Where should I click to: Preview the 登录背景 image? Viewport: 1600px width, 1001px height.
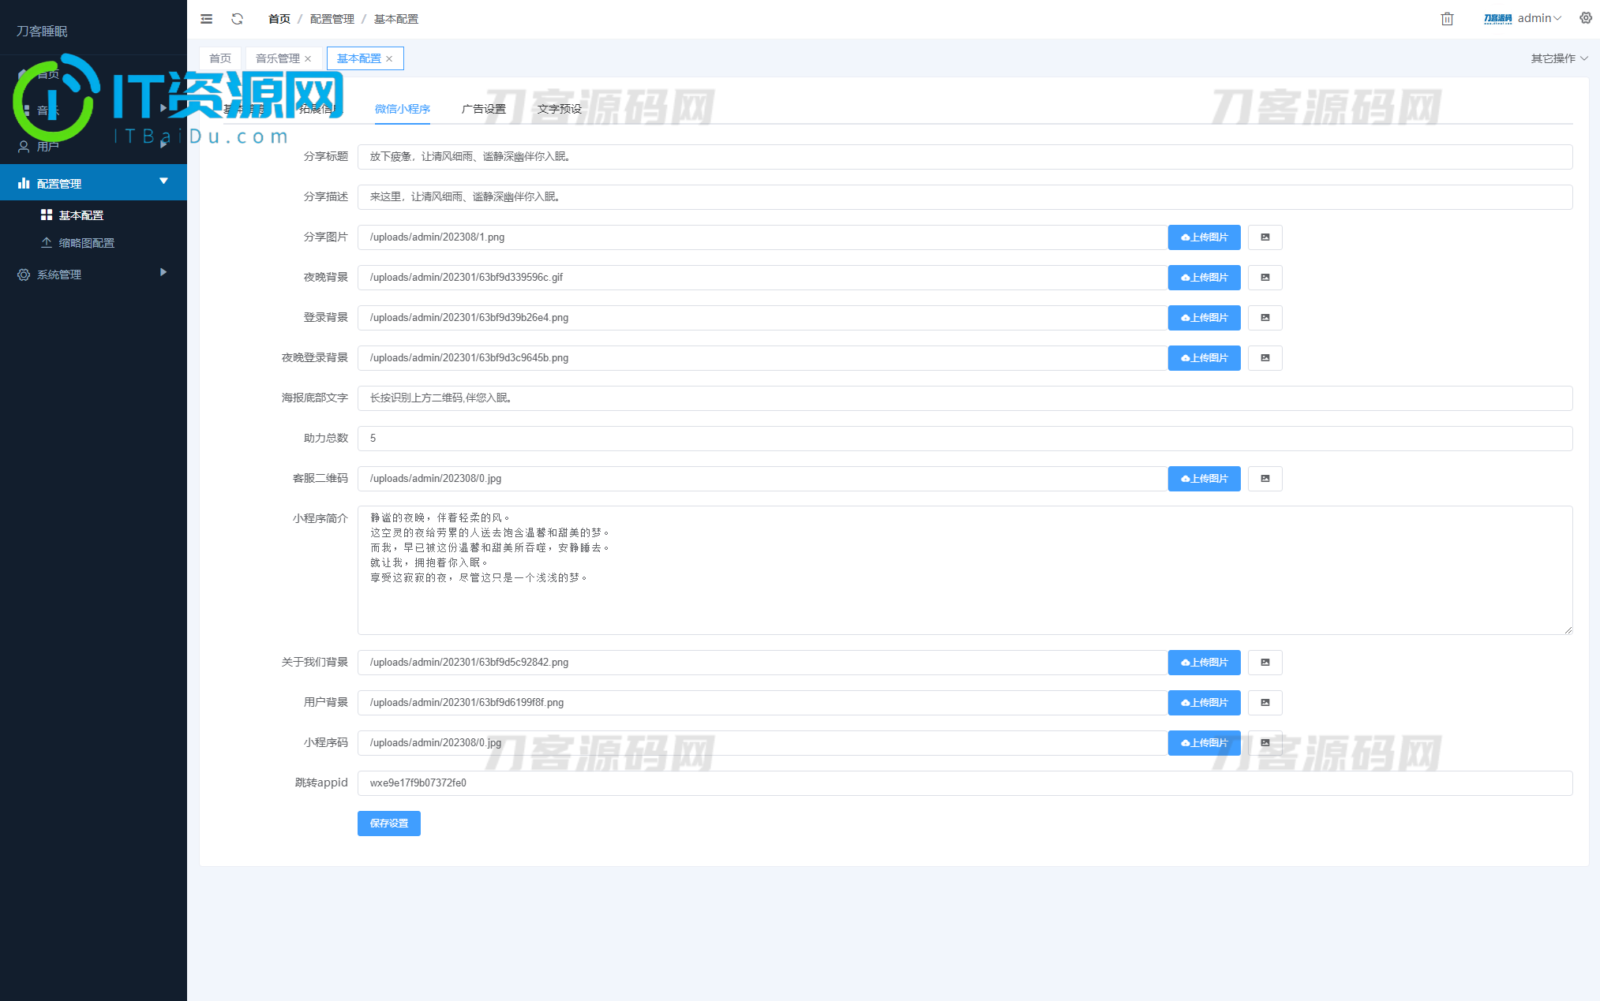tap(1265, 318)
